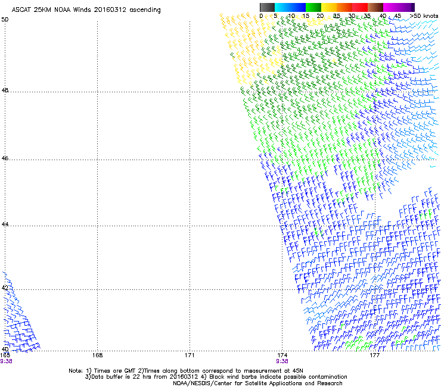The width and height of the screenshot is (441, 387).
Task: Click the orange 25–30 knots legend swatch
Action: 344,7
